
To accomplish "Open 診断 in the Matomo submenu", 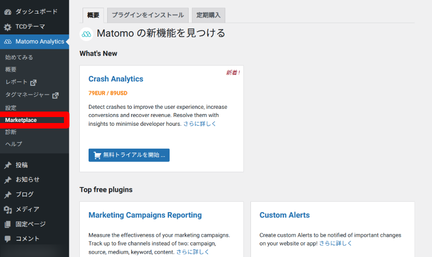I will click(11, 132).
